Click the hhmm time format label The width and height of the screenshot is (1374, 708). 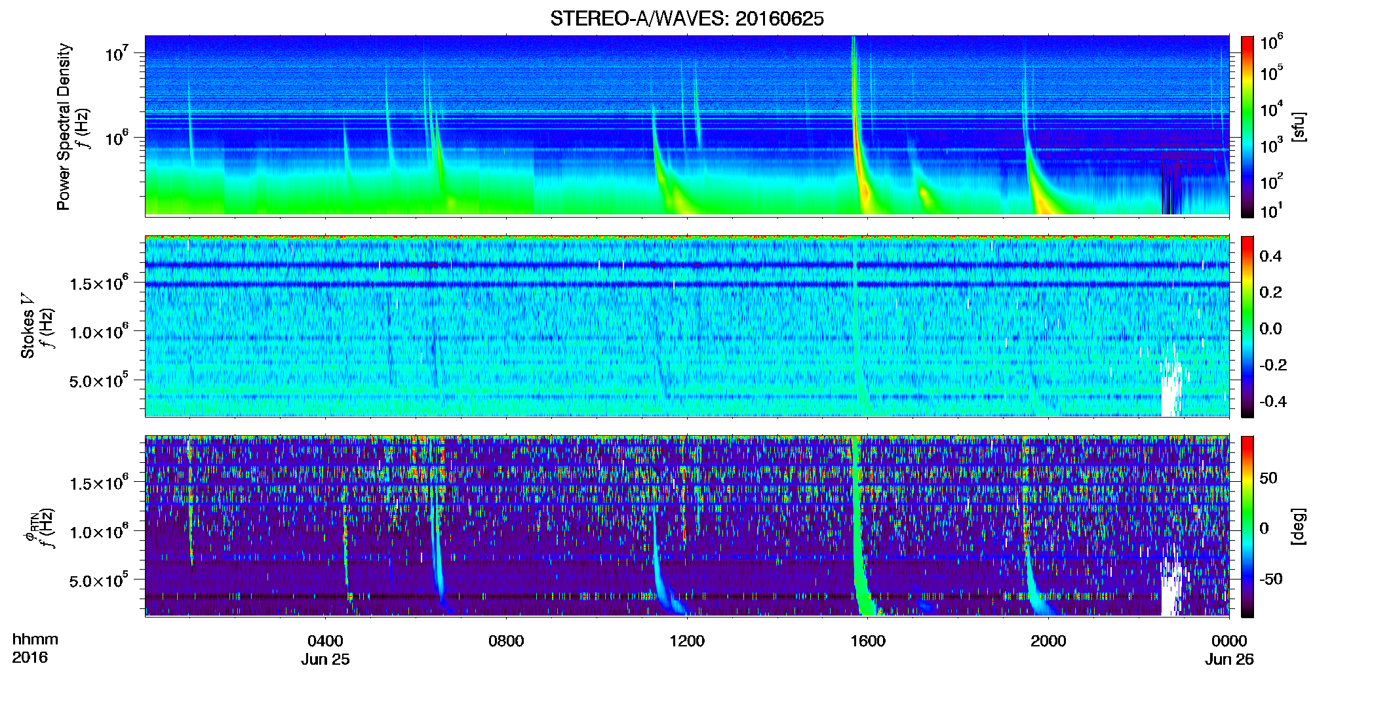click(35, 639)
